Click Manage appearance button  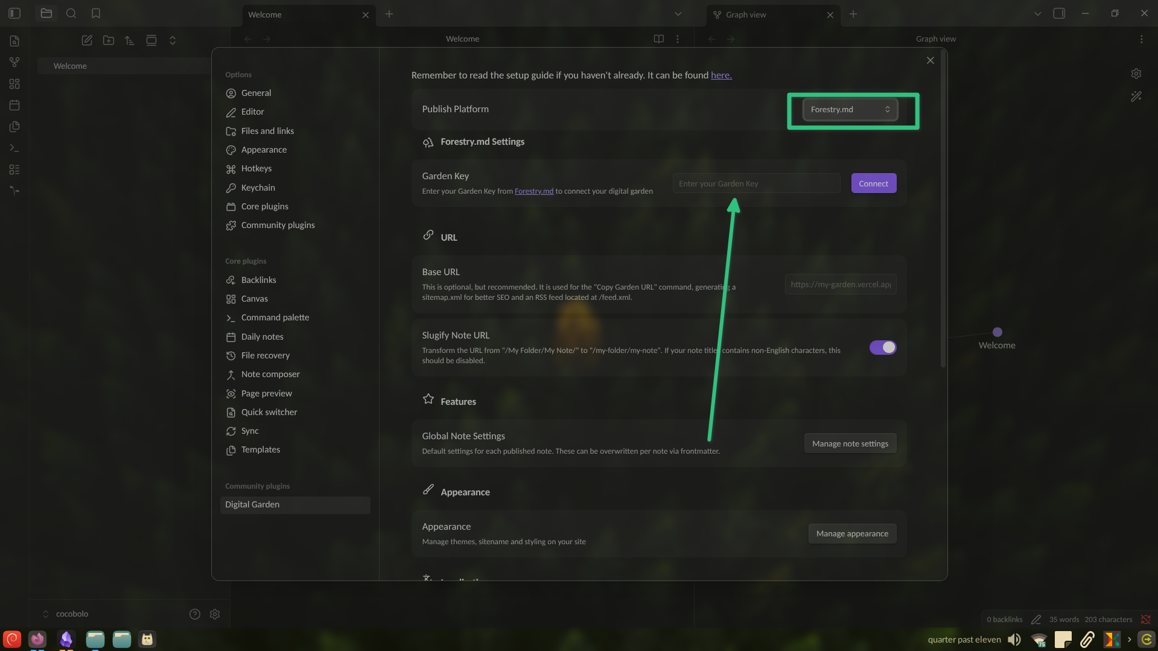(x=852, y=533)
